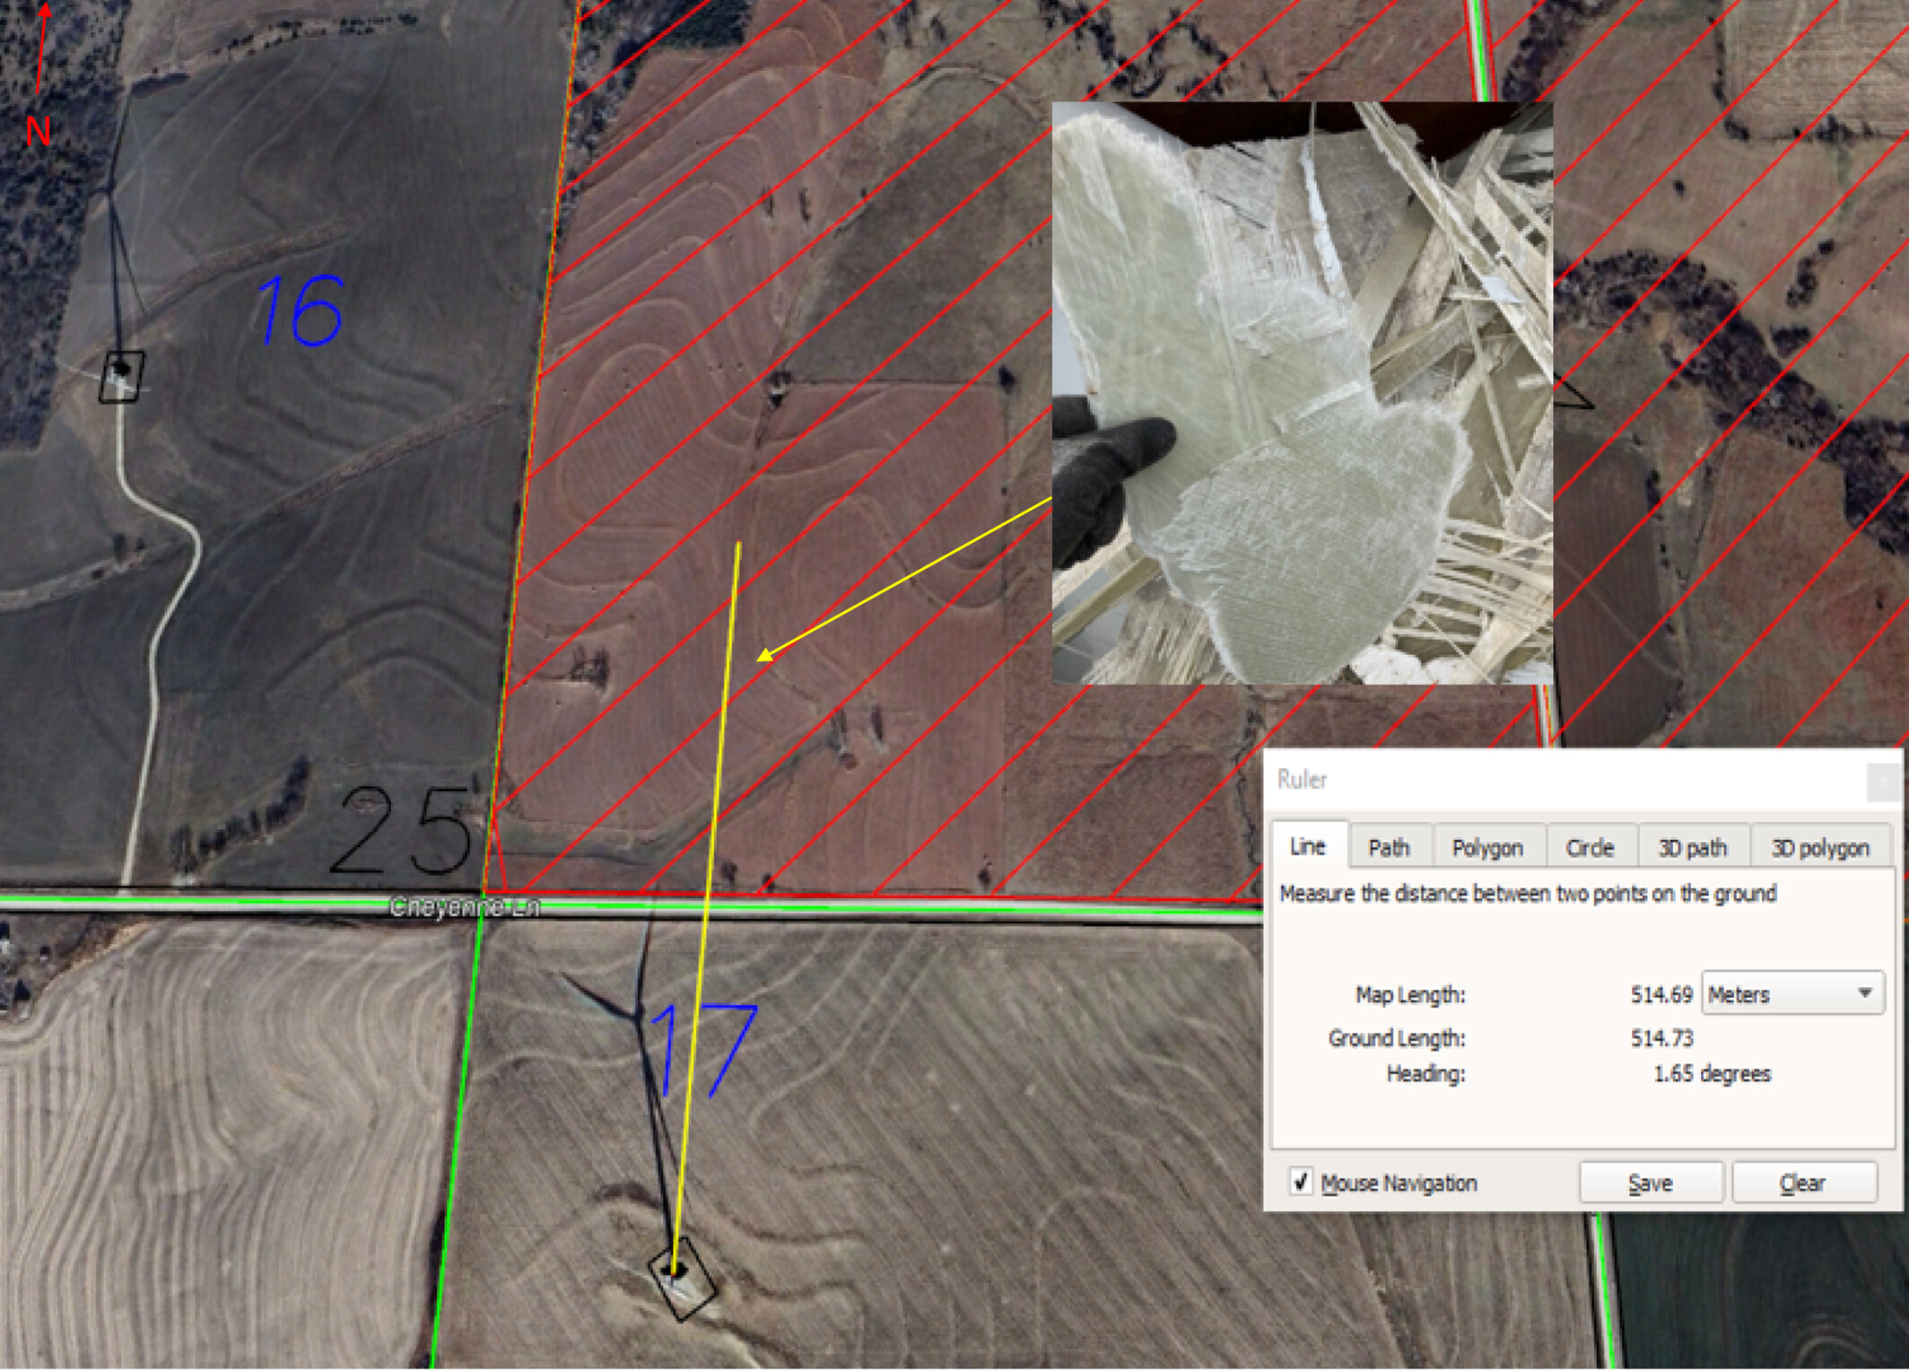
Task: Click the Heading value 1.65 degrees
Action: click(x=1712, y=1074)
